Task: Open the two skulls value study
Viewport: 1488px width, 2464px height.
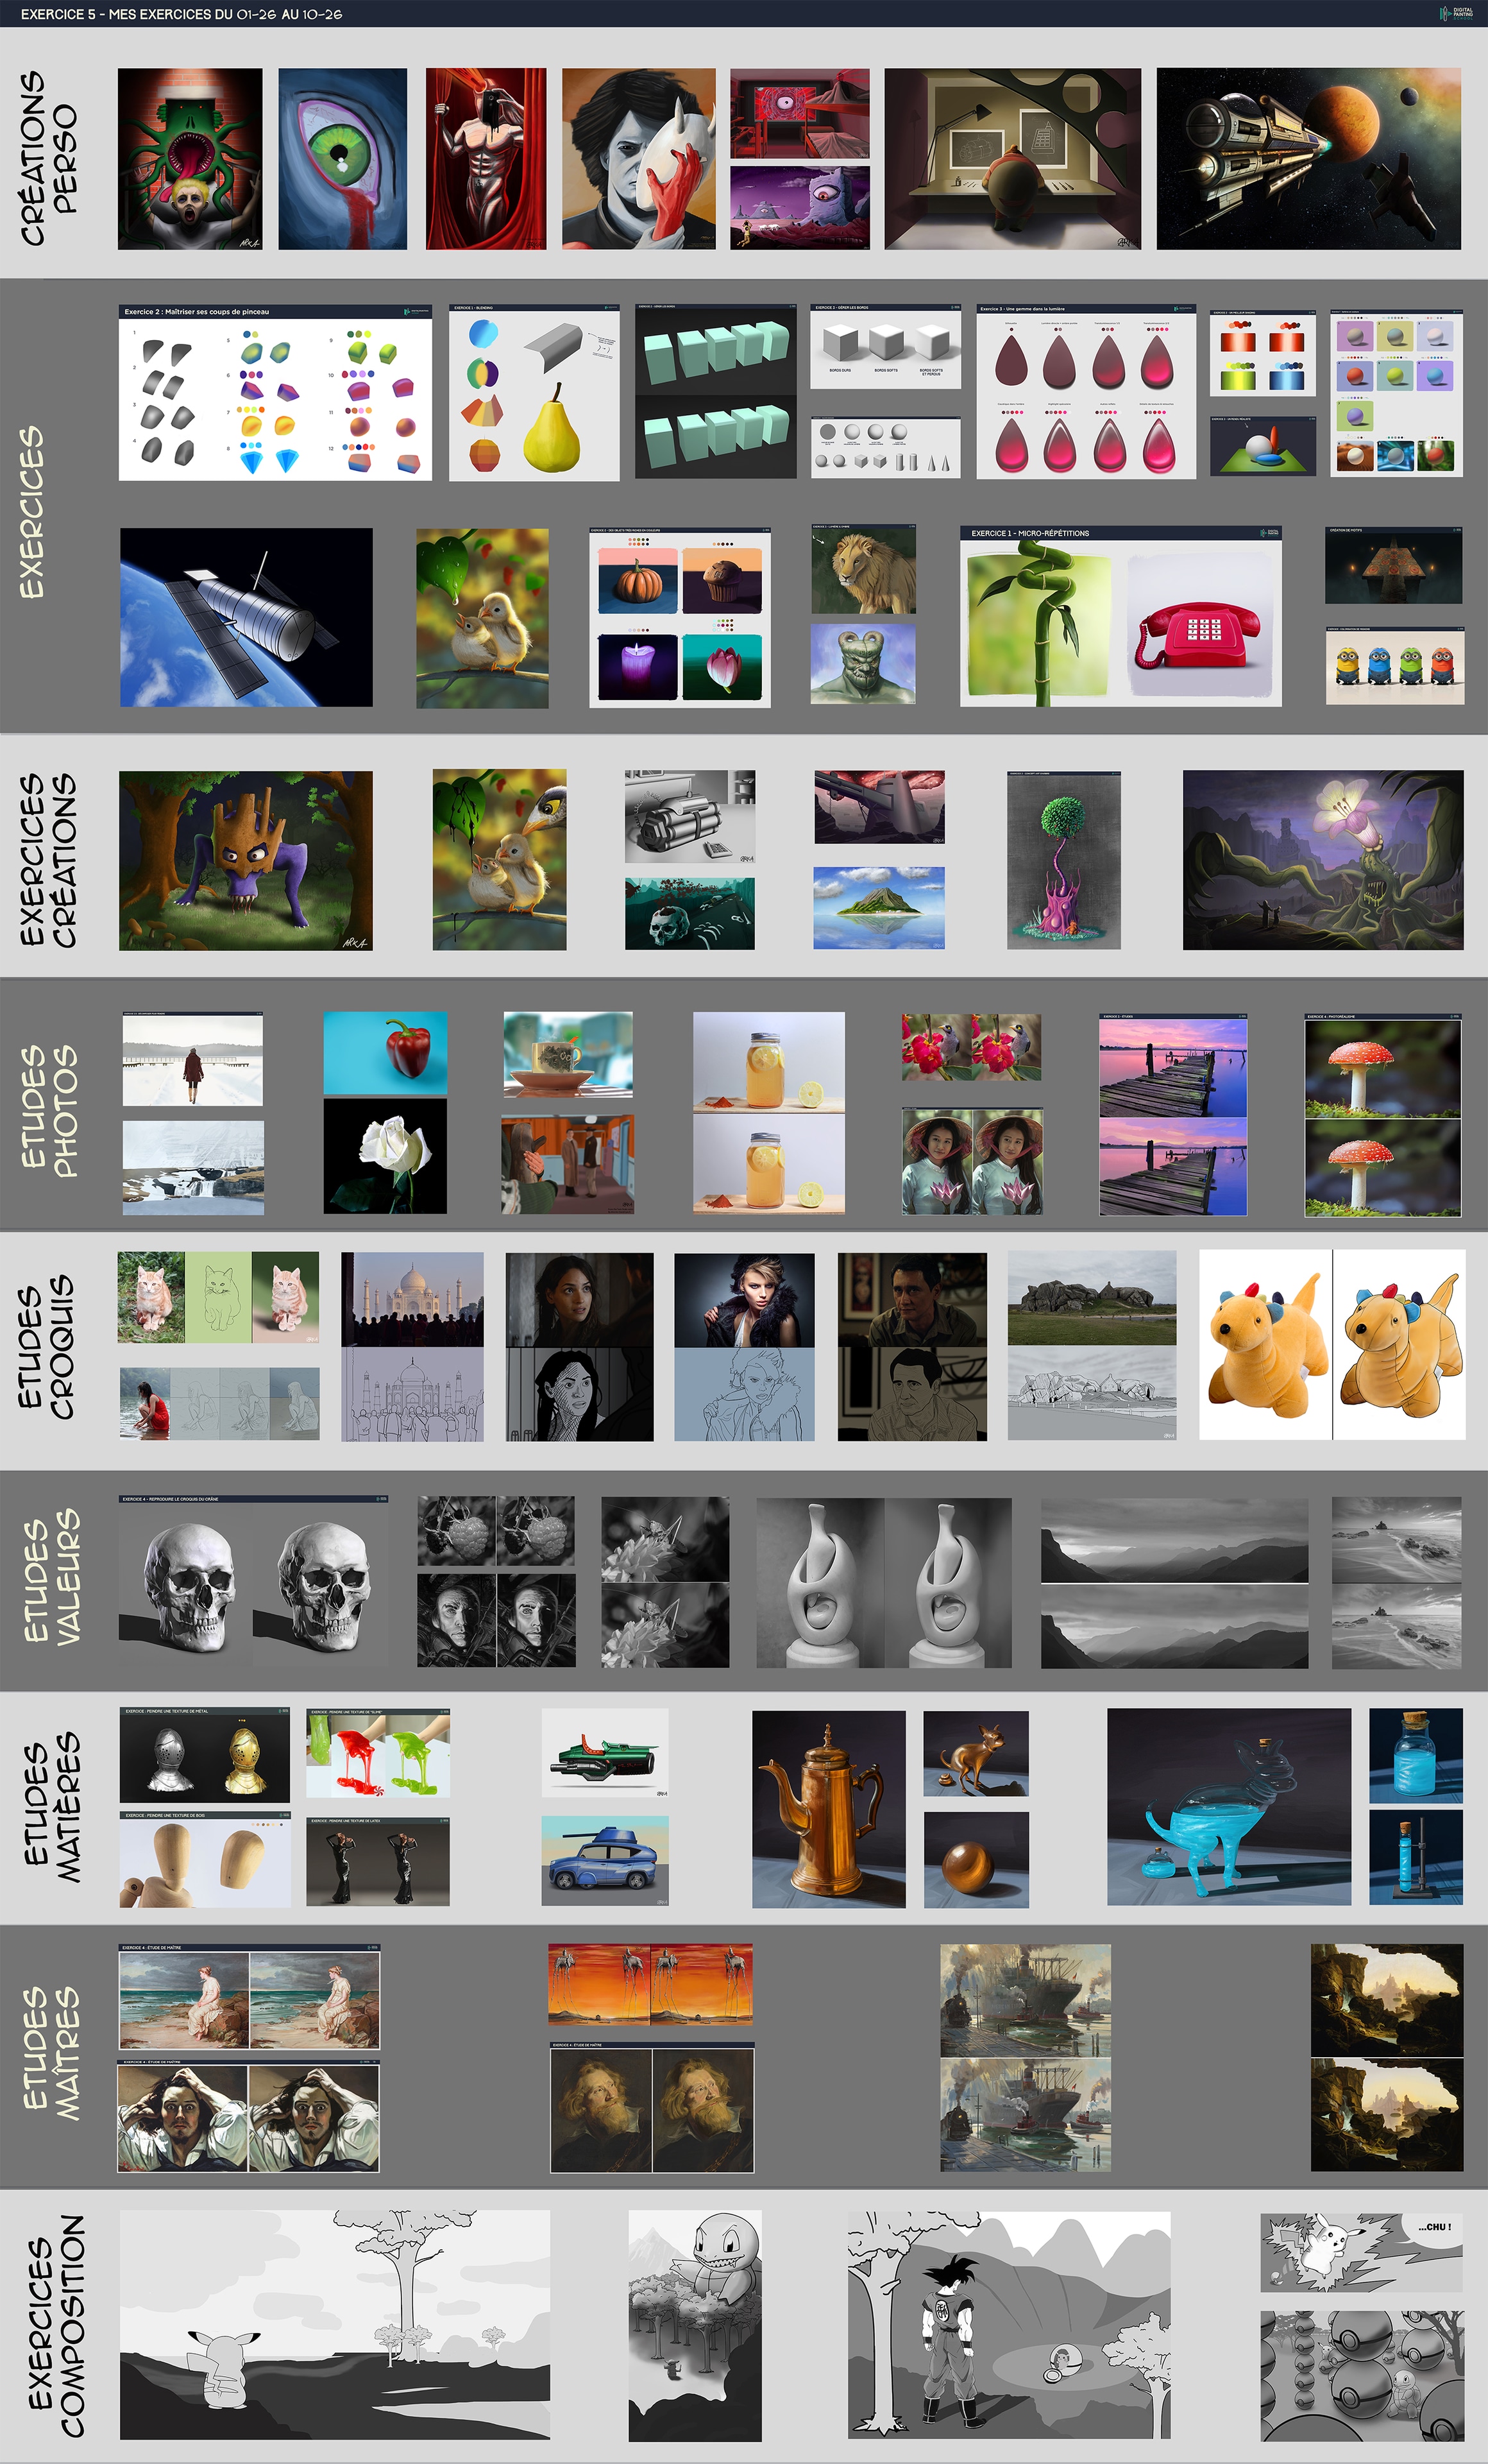Action: point(253,1582)
